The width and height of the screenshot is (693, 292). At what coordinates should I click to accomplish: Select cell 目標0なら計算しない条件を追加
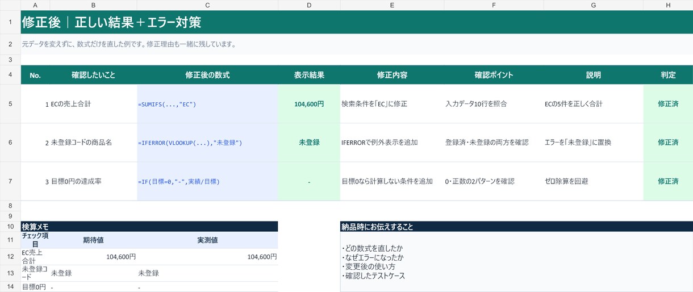(392, 181)
